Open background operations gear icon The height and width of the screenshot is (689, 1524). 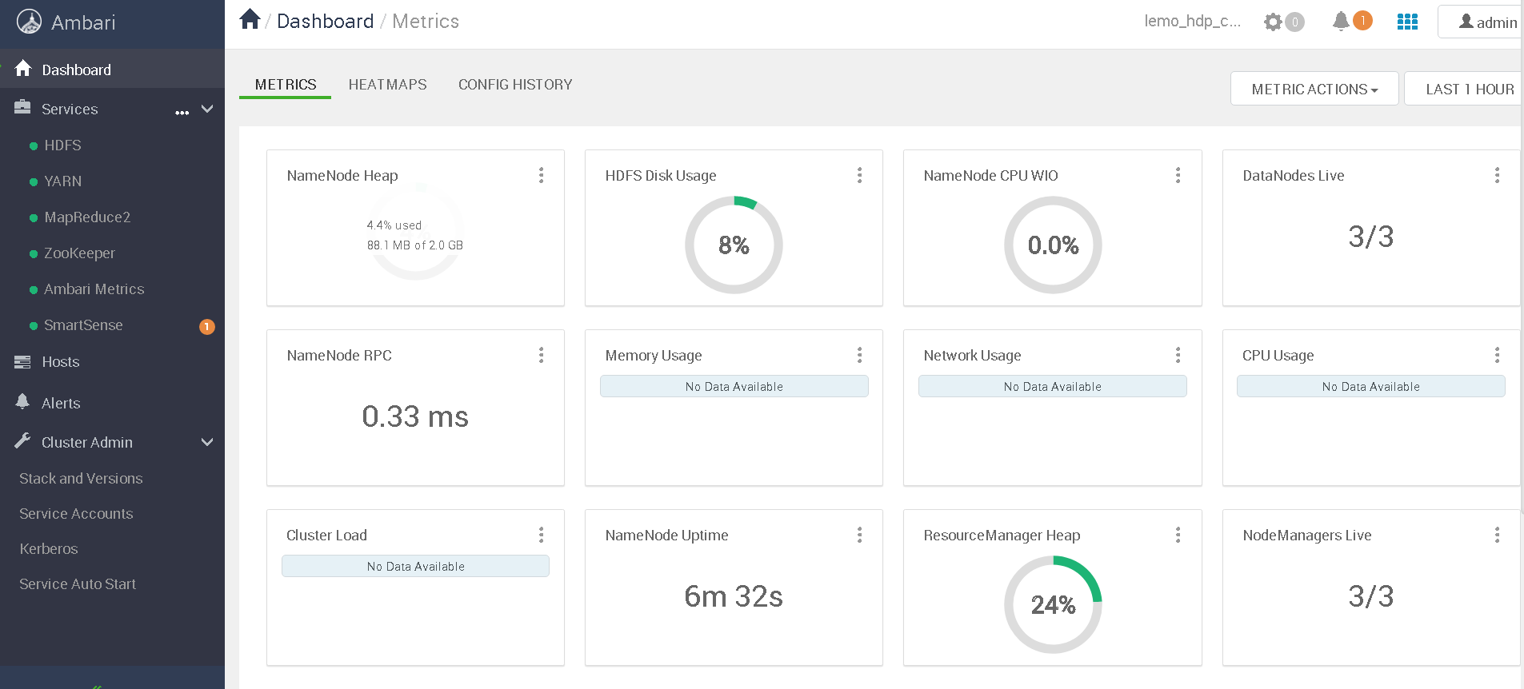pos(1273,22)
